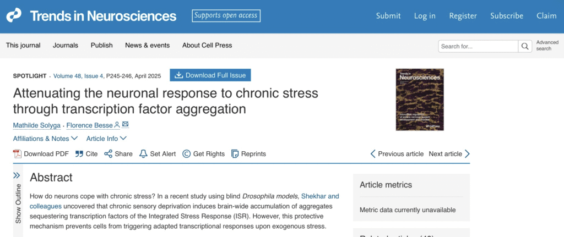Click the Cell Press logo icon
564x237 pixels.
tap(14, 15)
